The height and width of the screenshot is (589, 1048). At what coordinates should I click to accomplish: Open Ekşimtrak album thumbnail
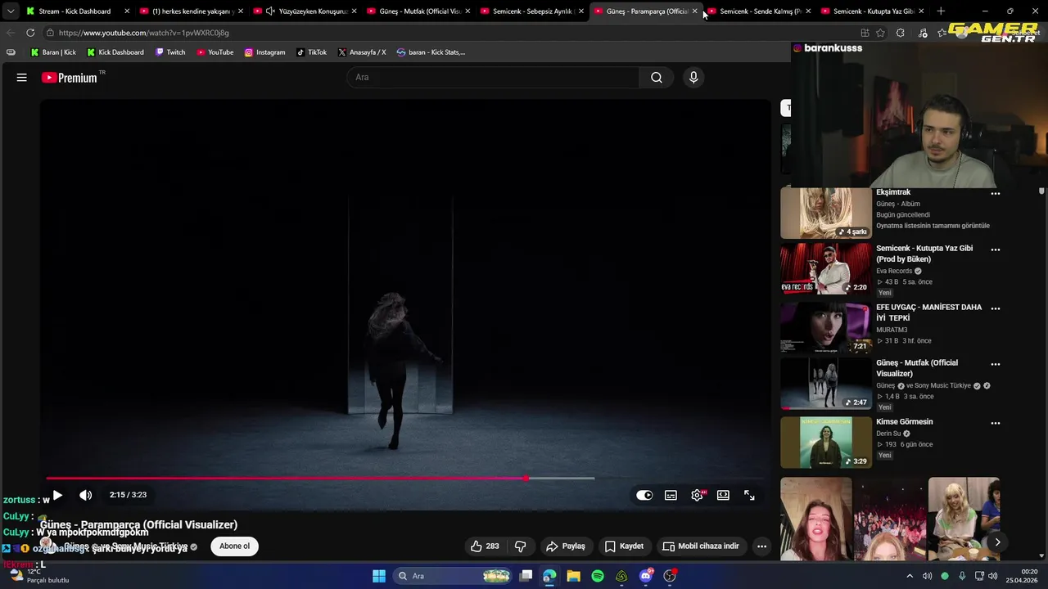click(x=826, y=214)
